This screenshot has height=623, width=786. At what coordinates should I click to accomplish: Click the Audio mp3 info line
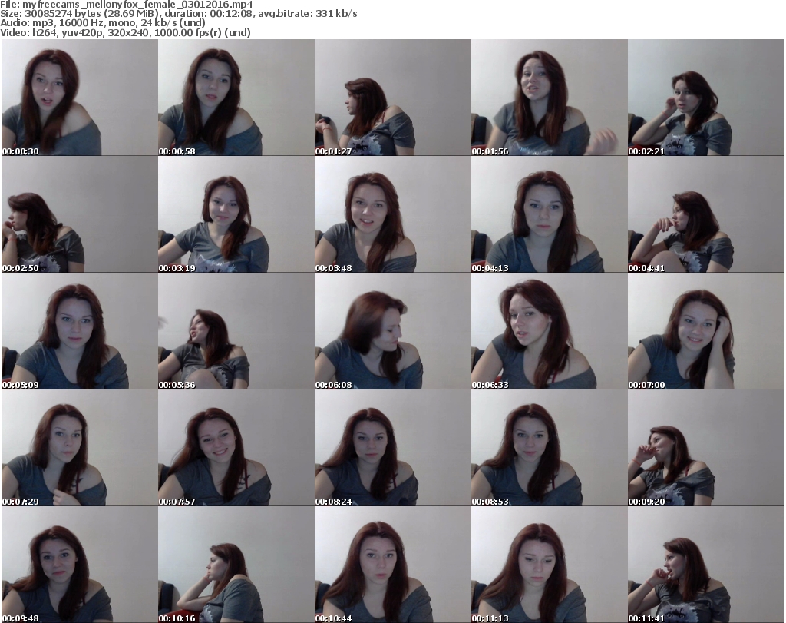click(x=103, y=22)
